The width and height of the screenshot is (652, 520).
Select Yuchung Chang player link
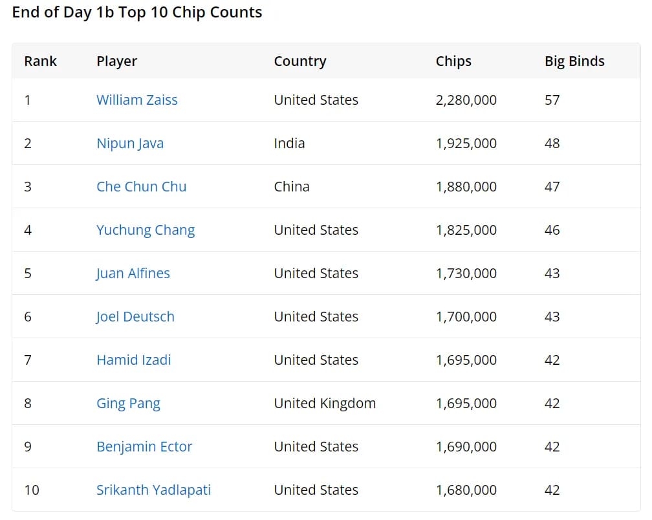145,230
